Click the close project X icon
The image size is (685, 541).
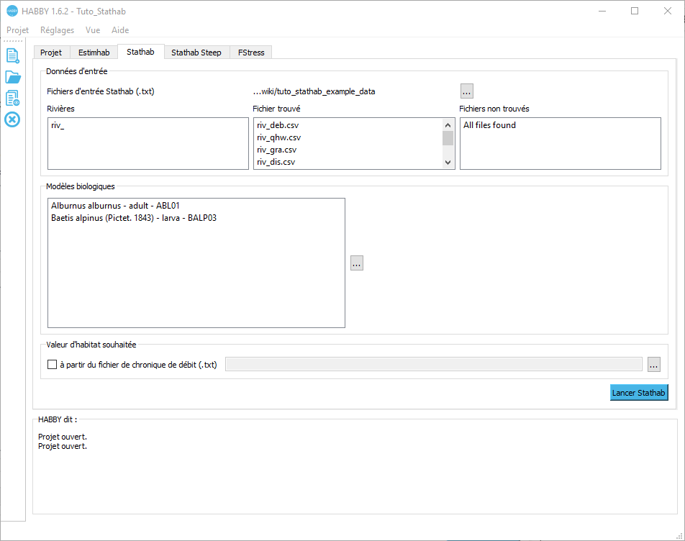12,119
